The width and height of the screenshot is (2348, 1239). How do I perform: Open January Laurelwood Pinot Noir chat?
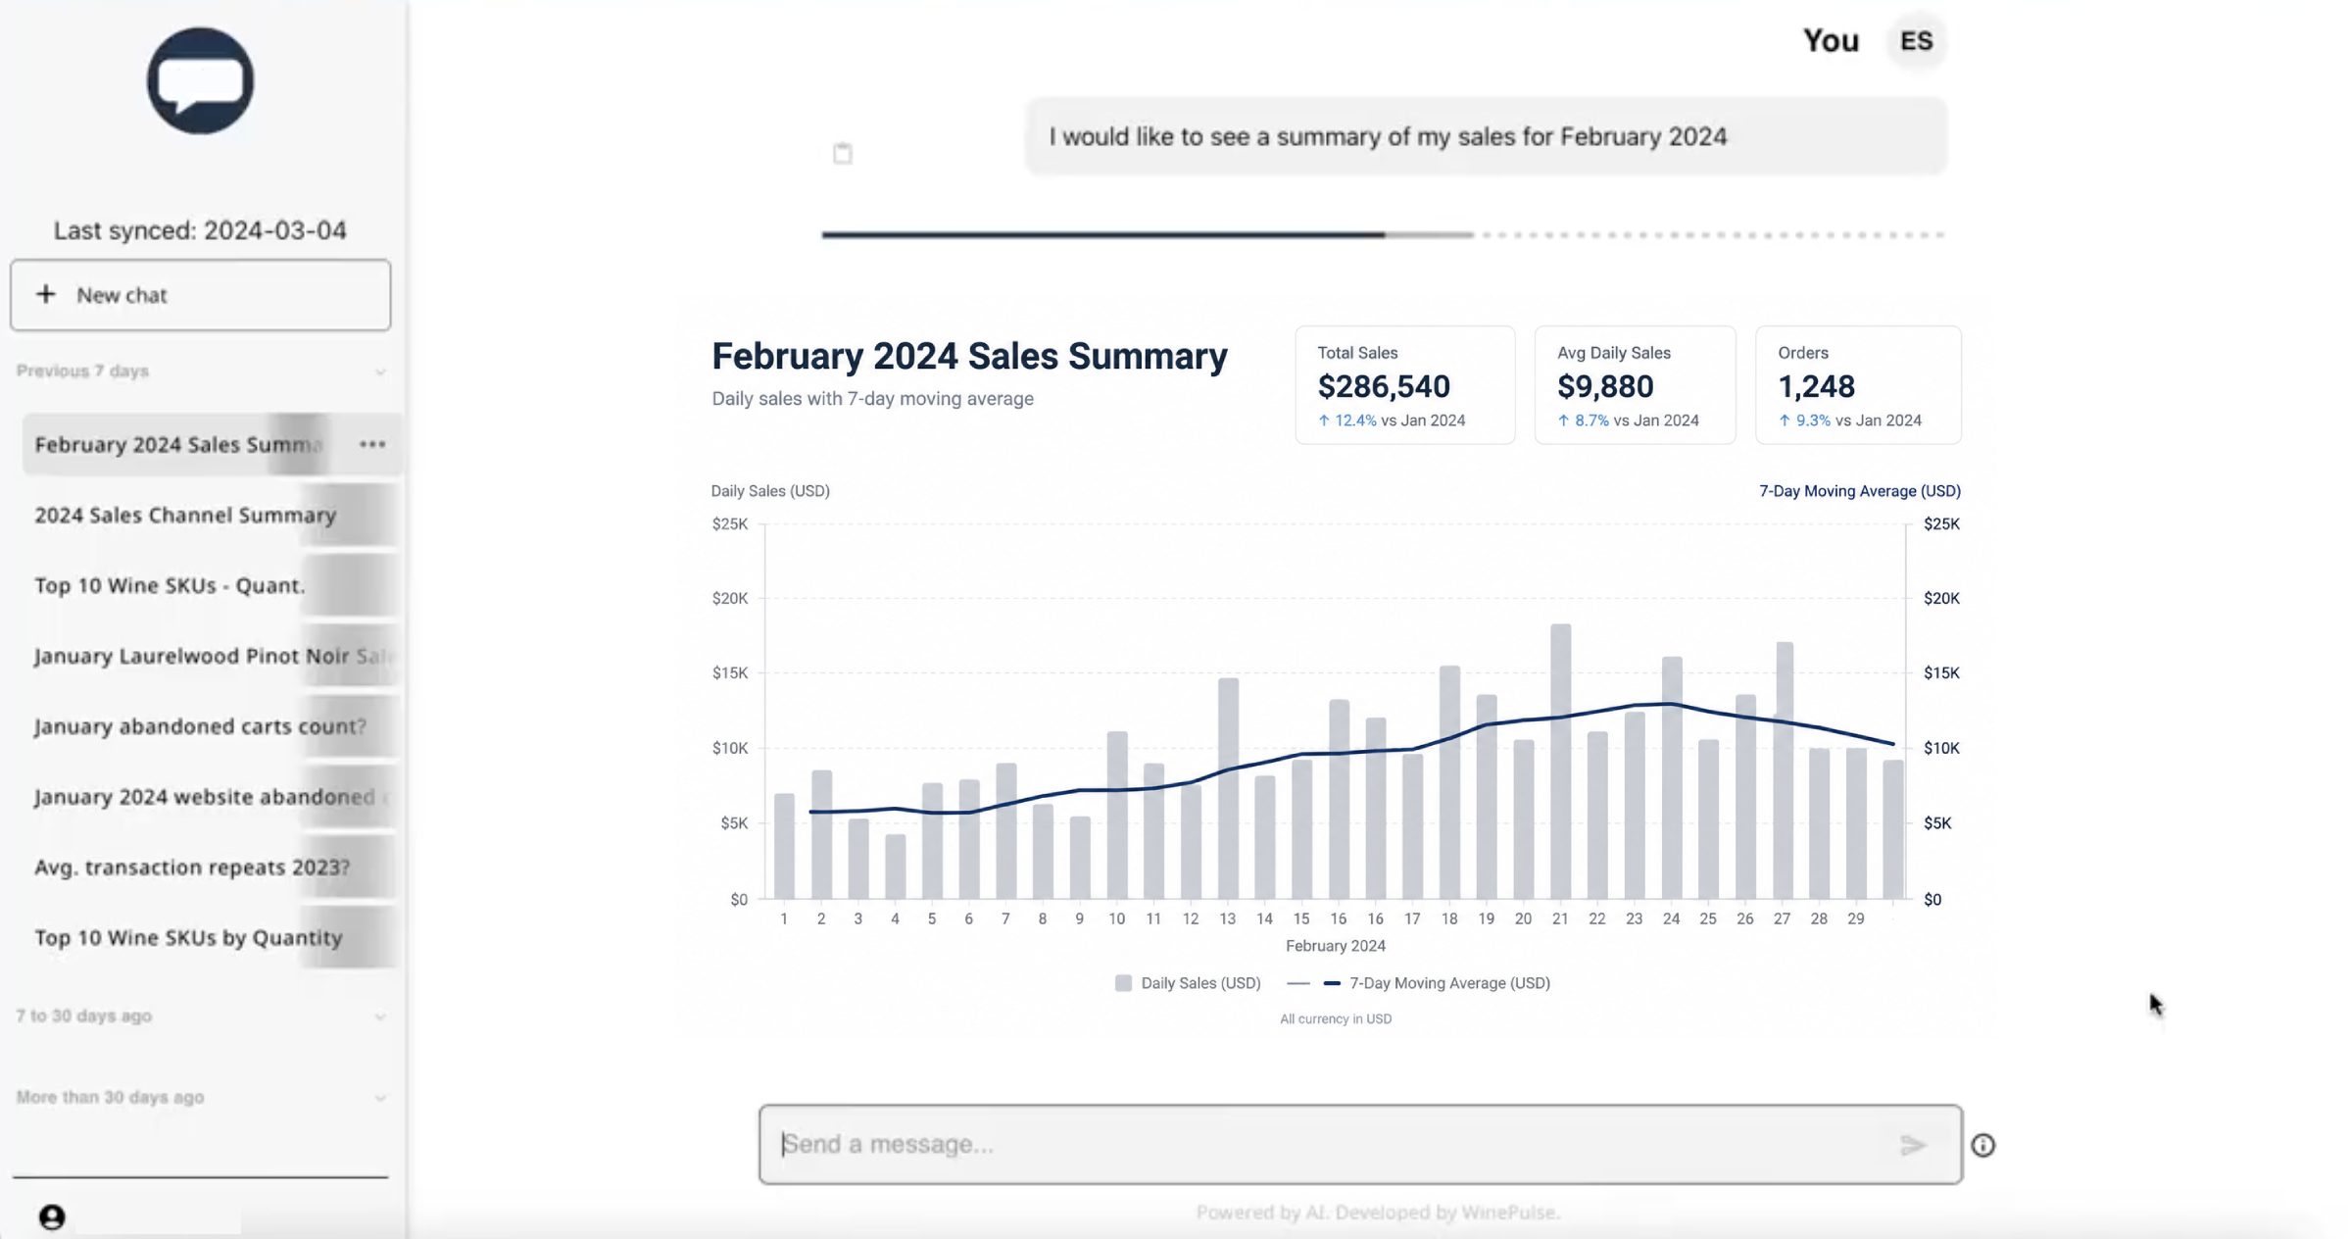[x=210, y=656]
